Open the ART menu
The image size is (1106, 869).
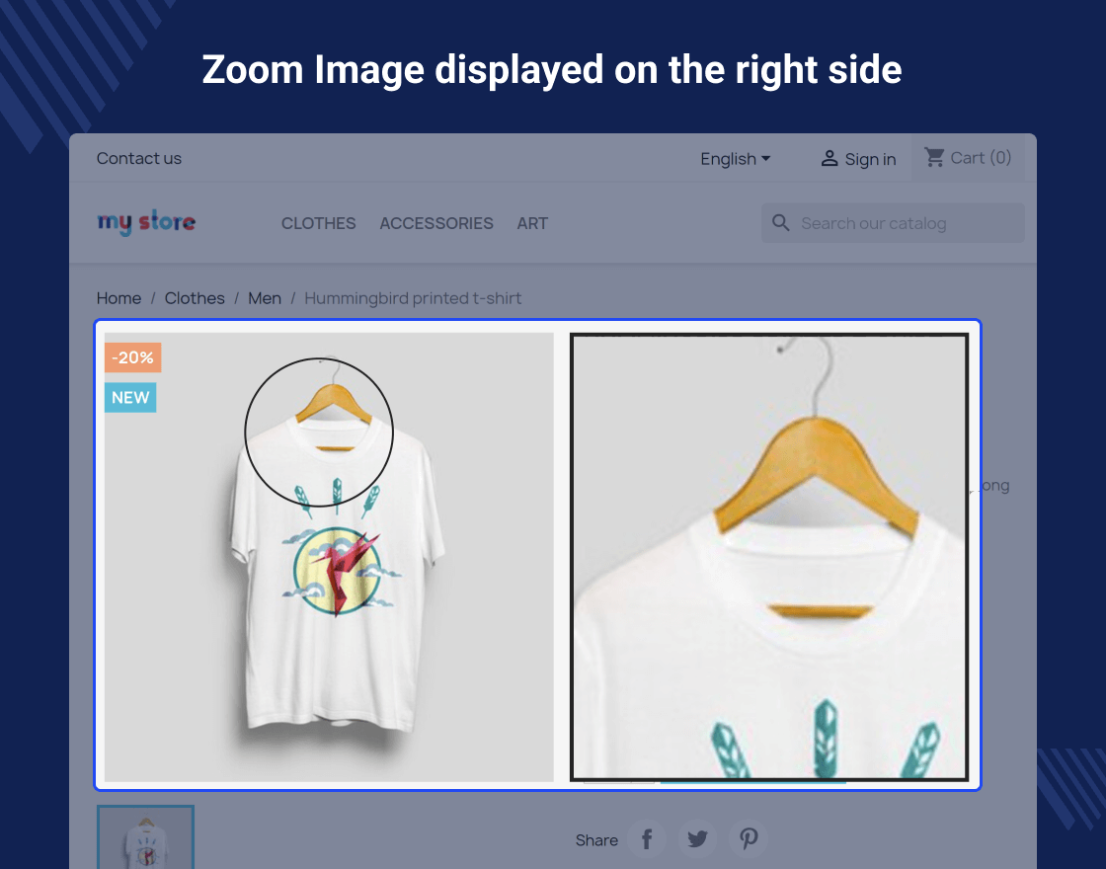tap(532, 223)
